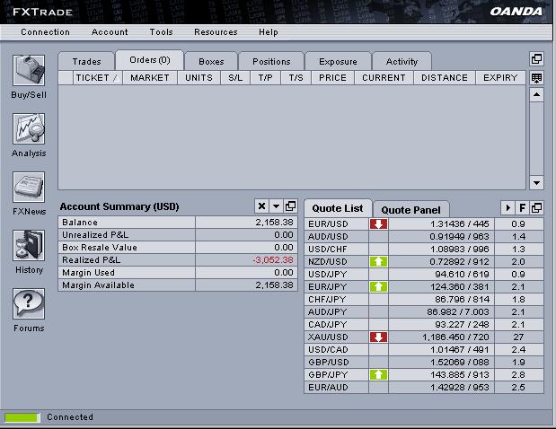Switch to the Trades tab

click(86, 62)
